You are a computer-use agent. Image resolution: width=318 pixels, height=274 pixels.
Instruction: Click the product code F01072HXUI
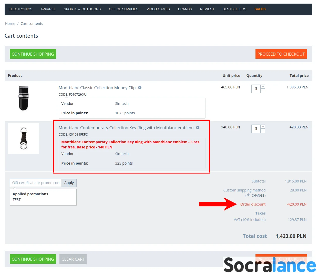coord(78,94)
